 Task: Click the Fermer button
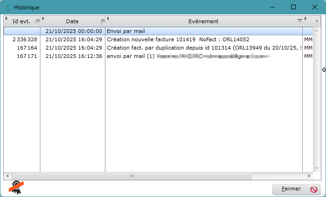click(x=296, y=189)
